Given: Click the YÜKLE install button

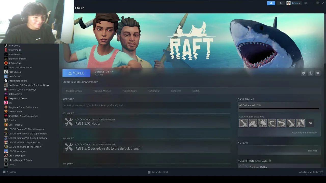Looking at the screenshot, I should pyautogui.click(x=76, y=73).
